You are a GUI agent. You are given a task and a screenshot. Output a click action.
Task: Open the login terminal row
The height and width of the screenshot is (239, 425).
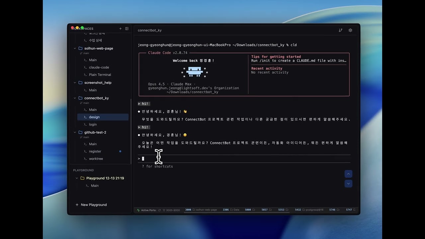click(x=103, y=124)
